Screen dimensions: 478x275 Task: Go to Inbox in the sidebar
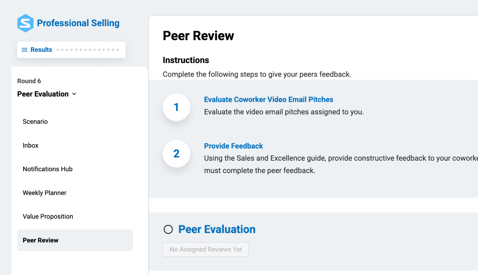pos(31,145)
